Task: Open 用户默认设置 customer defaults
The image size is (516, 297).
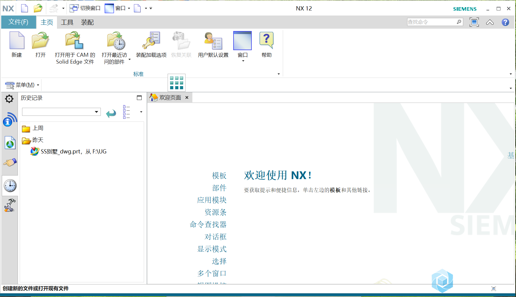Action: (213, 45)
